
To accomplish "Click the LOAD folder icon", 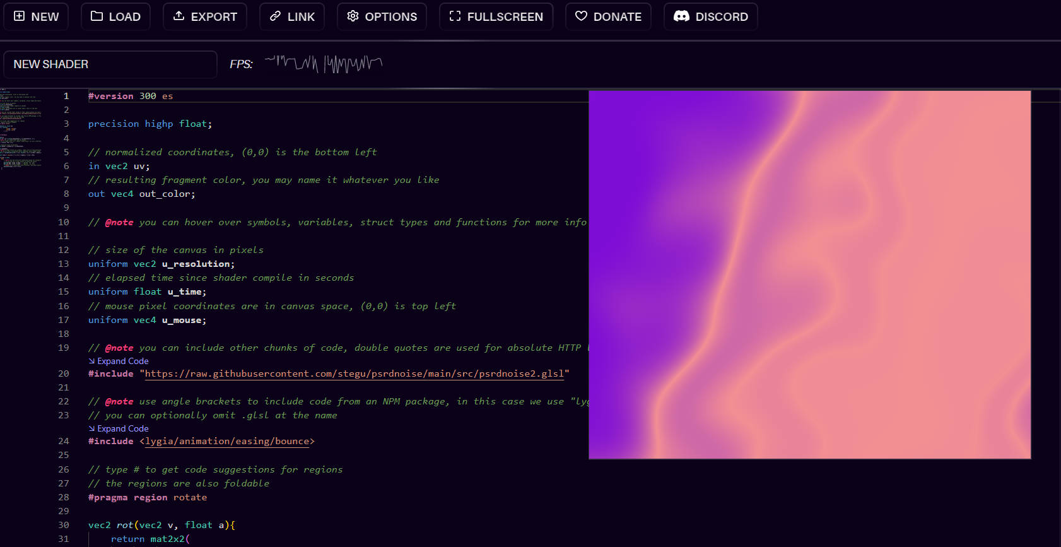I will [x=97, y=16].
